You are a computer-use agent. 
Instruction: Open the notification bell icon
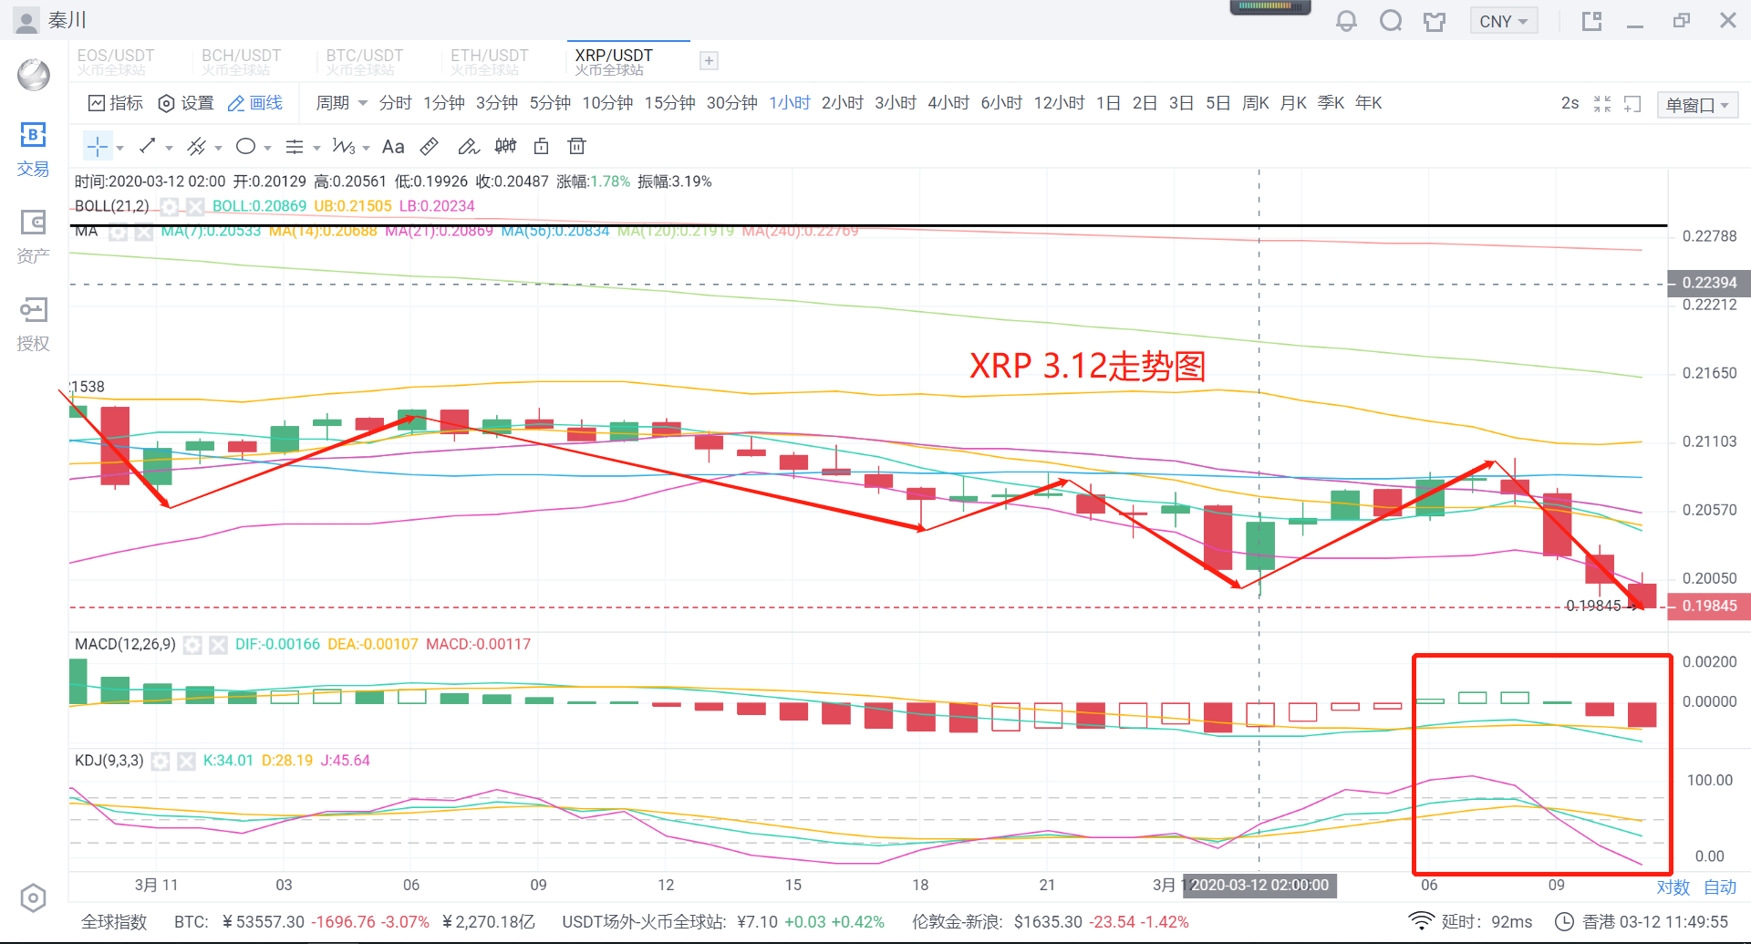click(1346, 20)
